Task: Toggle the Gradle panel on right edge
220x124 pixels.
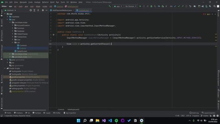Action: [x=219, y=13]
